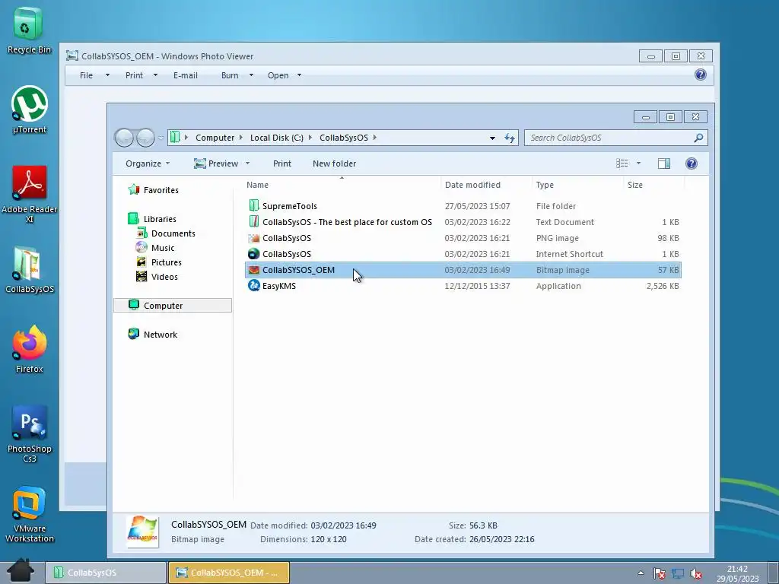
Task: Open the CollabSysOS desktop folder shortcut
Action: pos(30,270)
